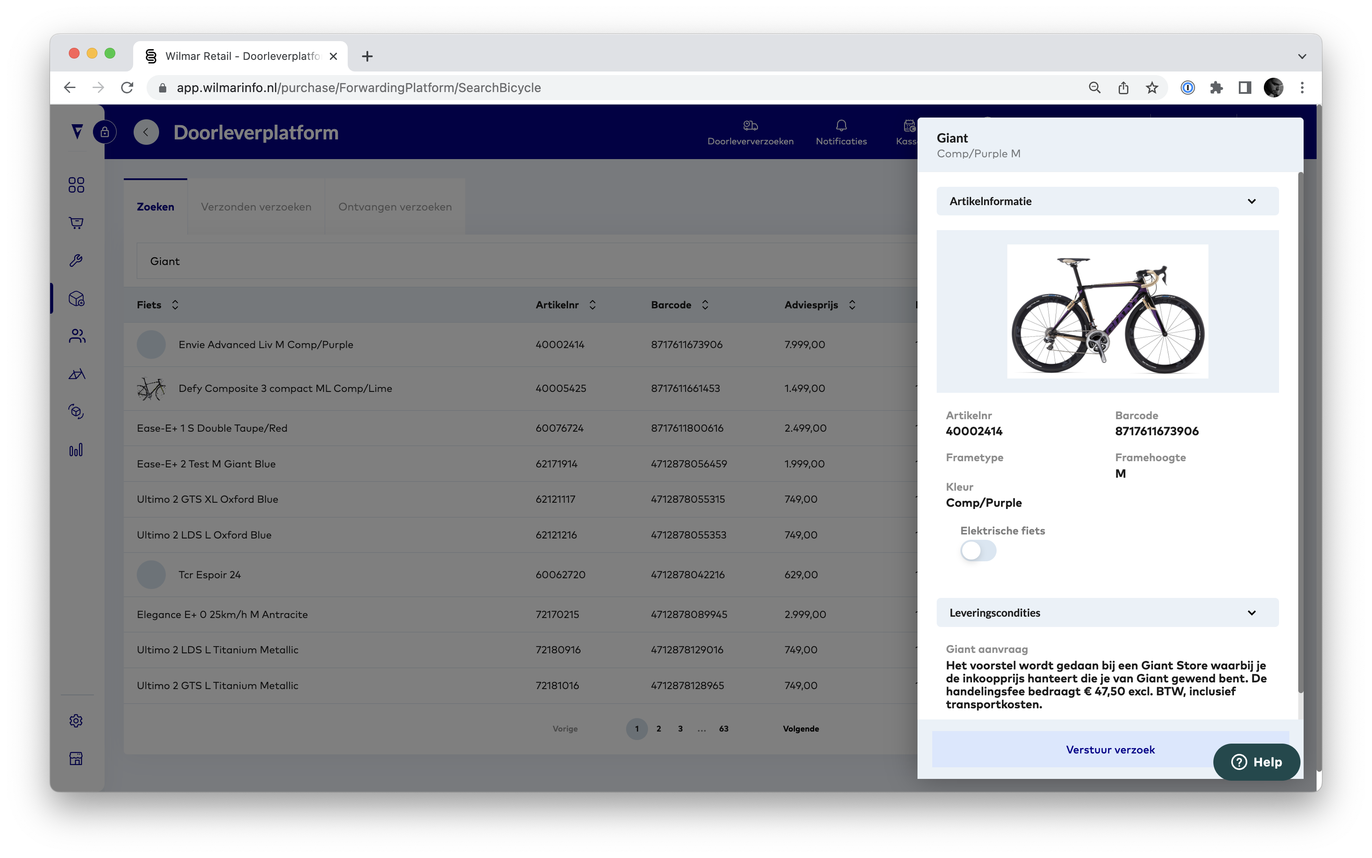Sort by the Fiets column arrows
This screenshot has width=1372, height=858.
pos(175,305)
